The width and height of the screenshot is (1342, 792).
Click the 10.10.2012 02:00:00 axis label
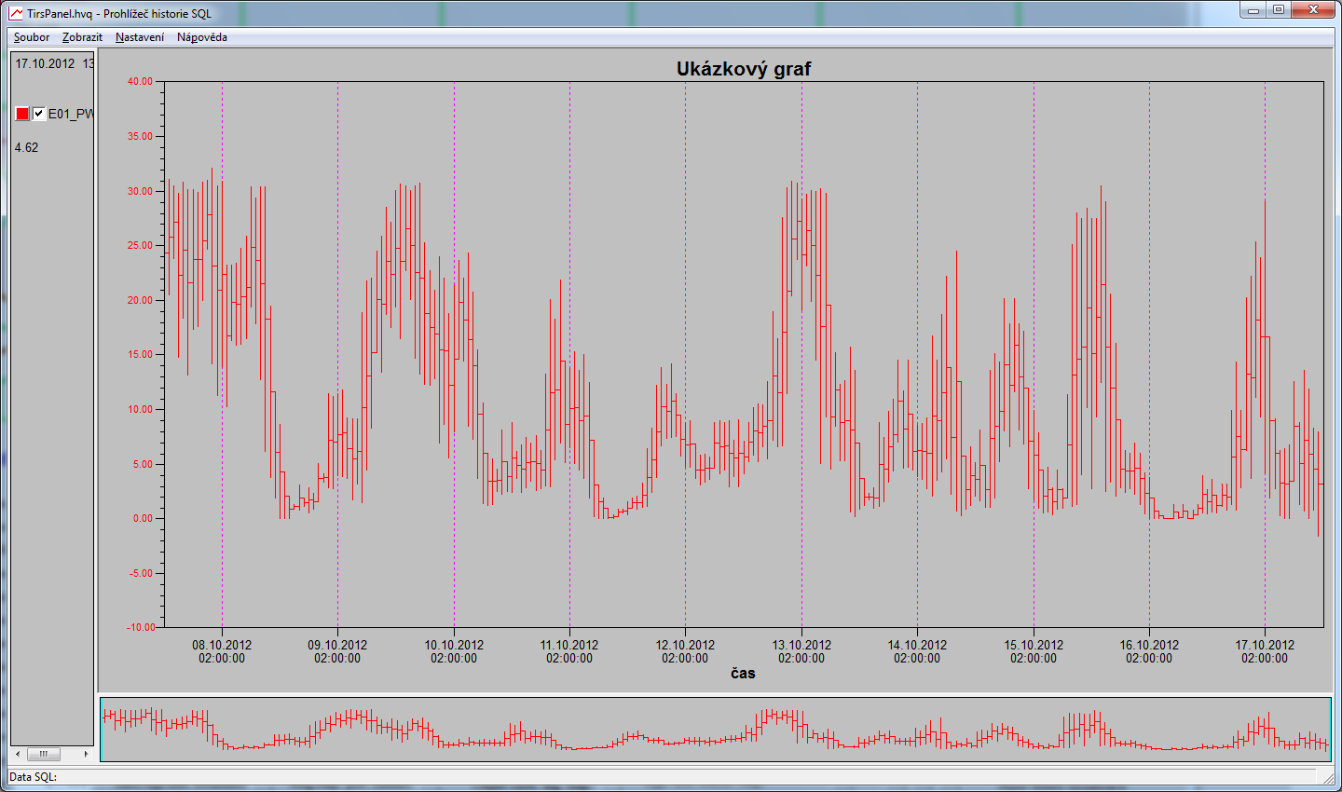(x=454, y=651)
